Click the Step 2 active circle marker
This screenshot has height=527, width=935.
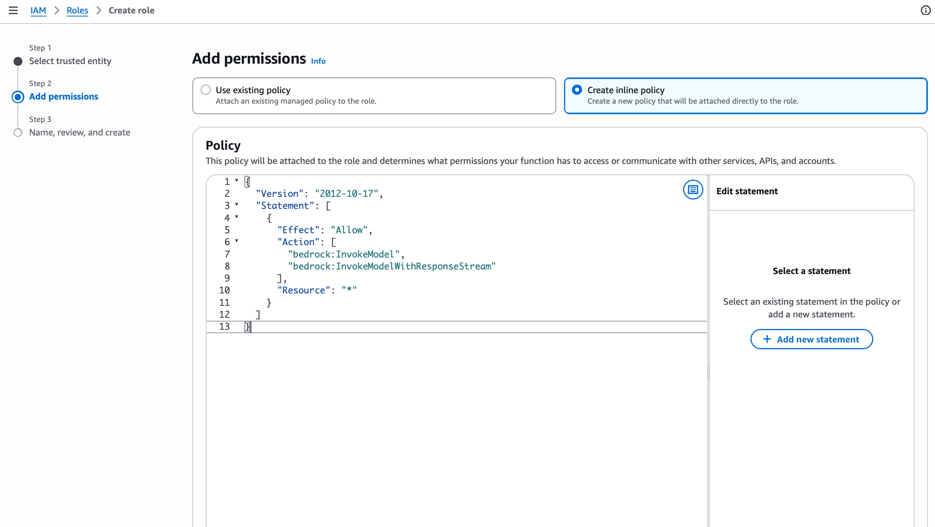pyautogui.click(x=18, y=97)
